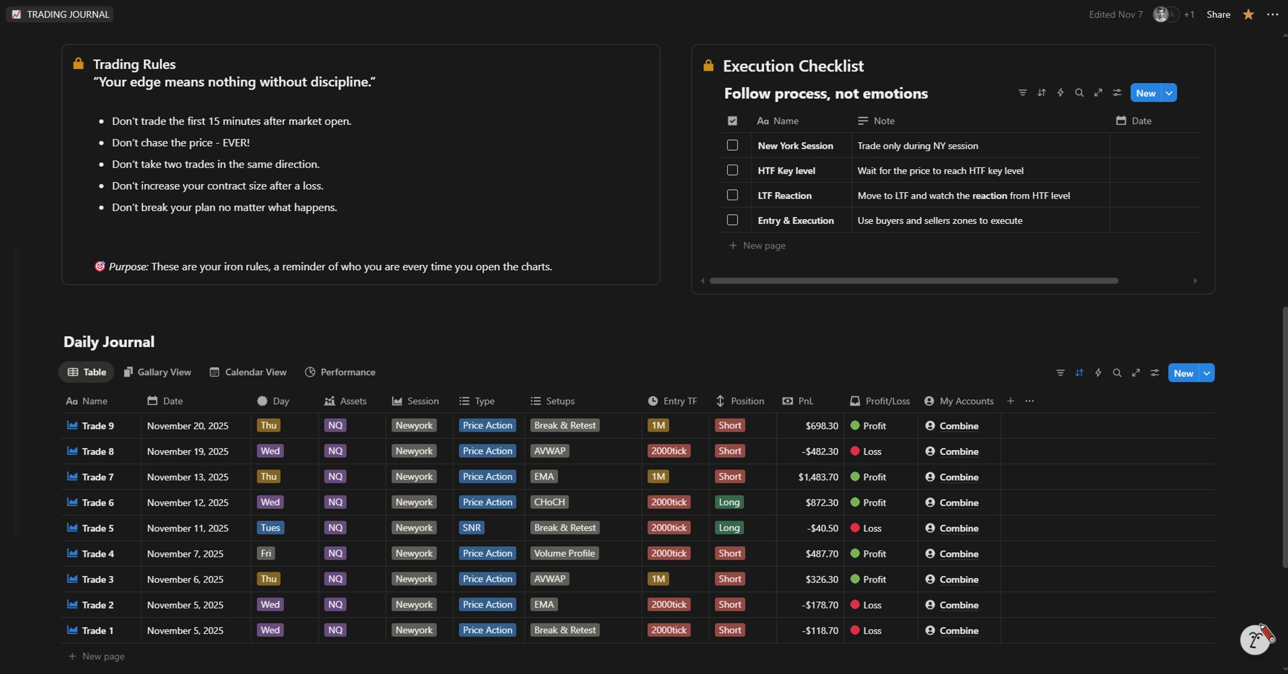
Task: Open Execution Checklist in full page
Action: point(1098,93)
